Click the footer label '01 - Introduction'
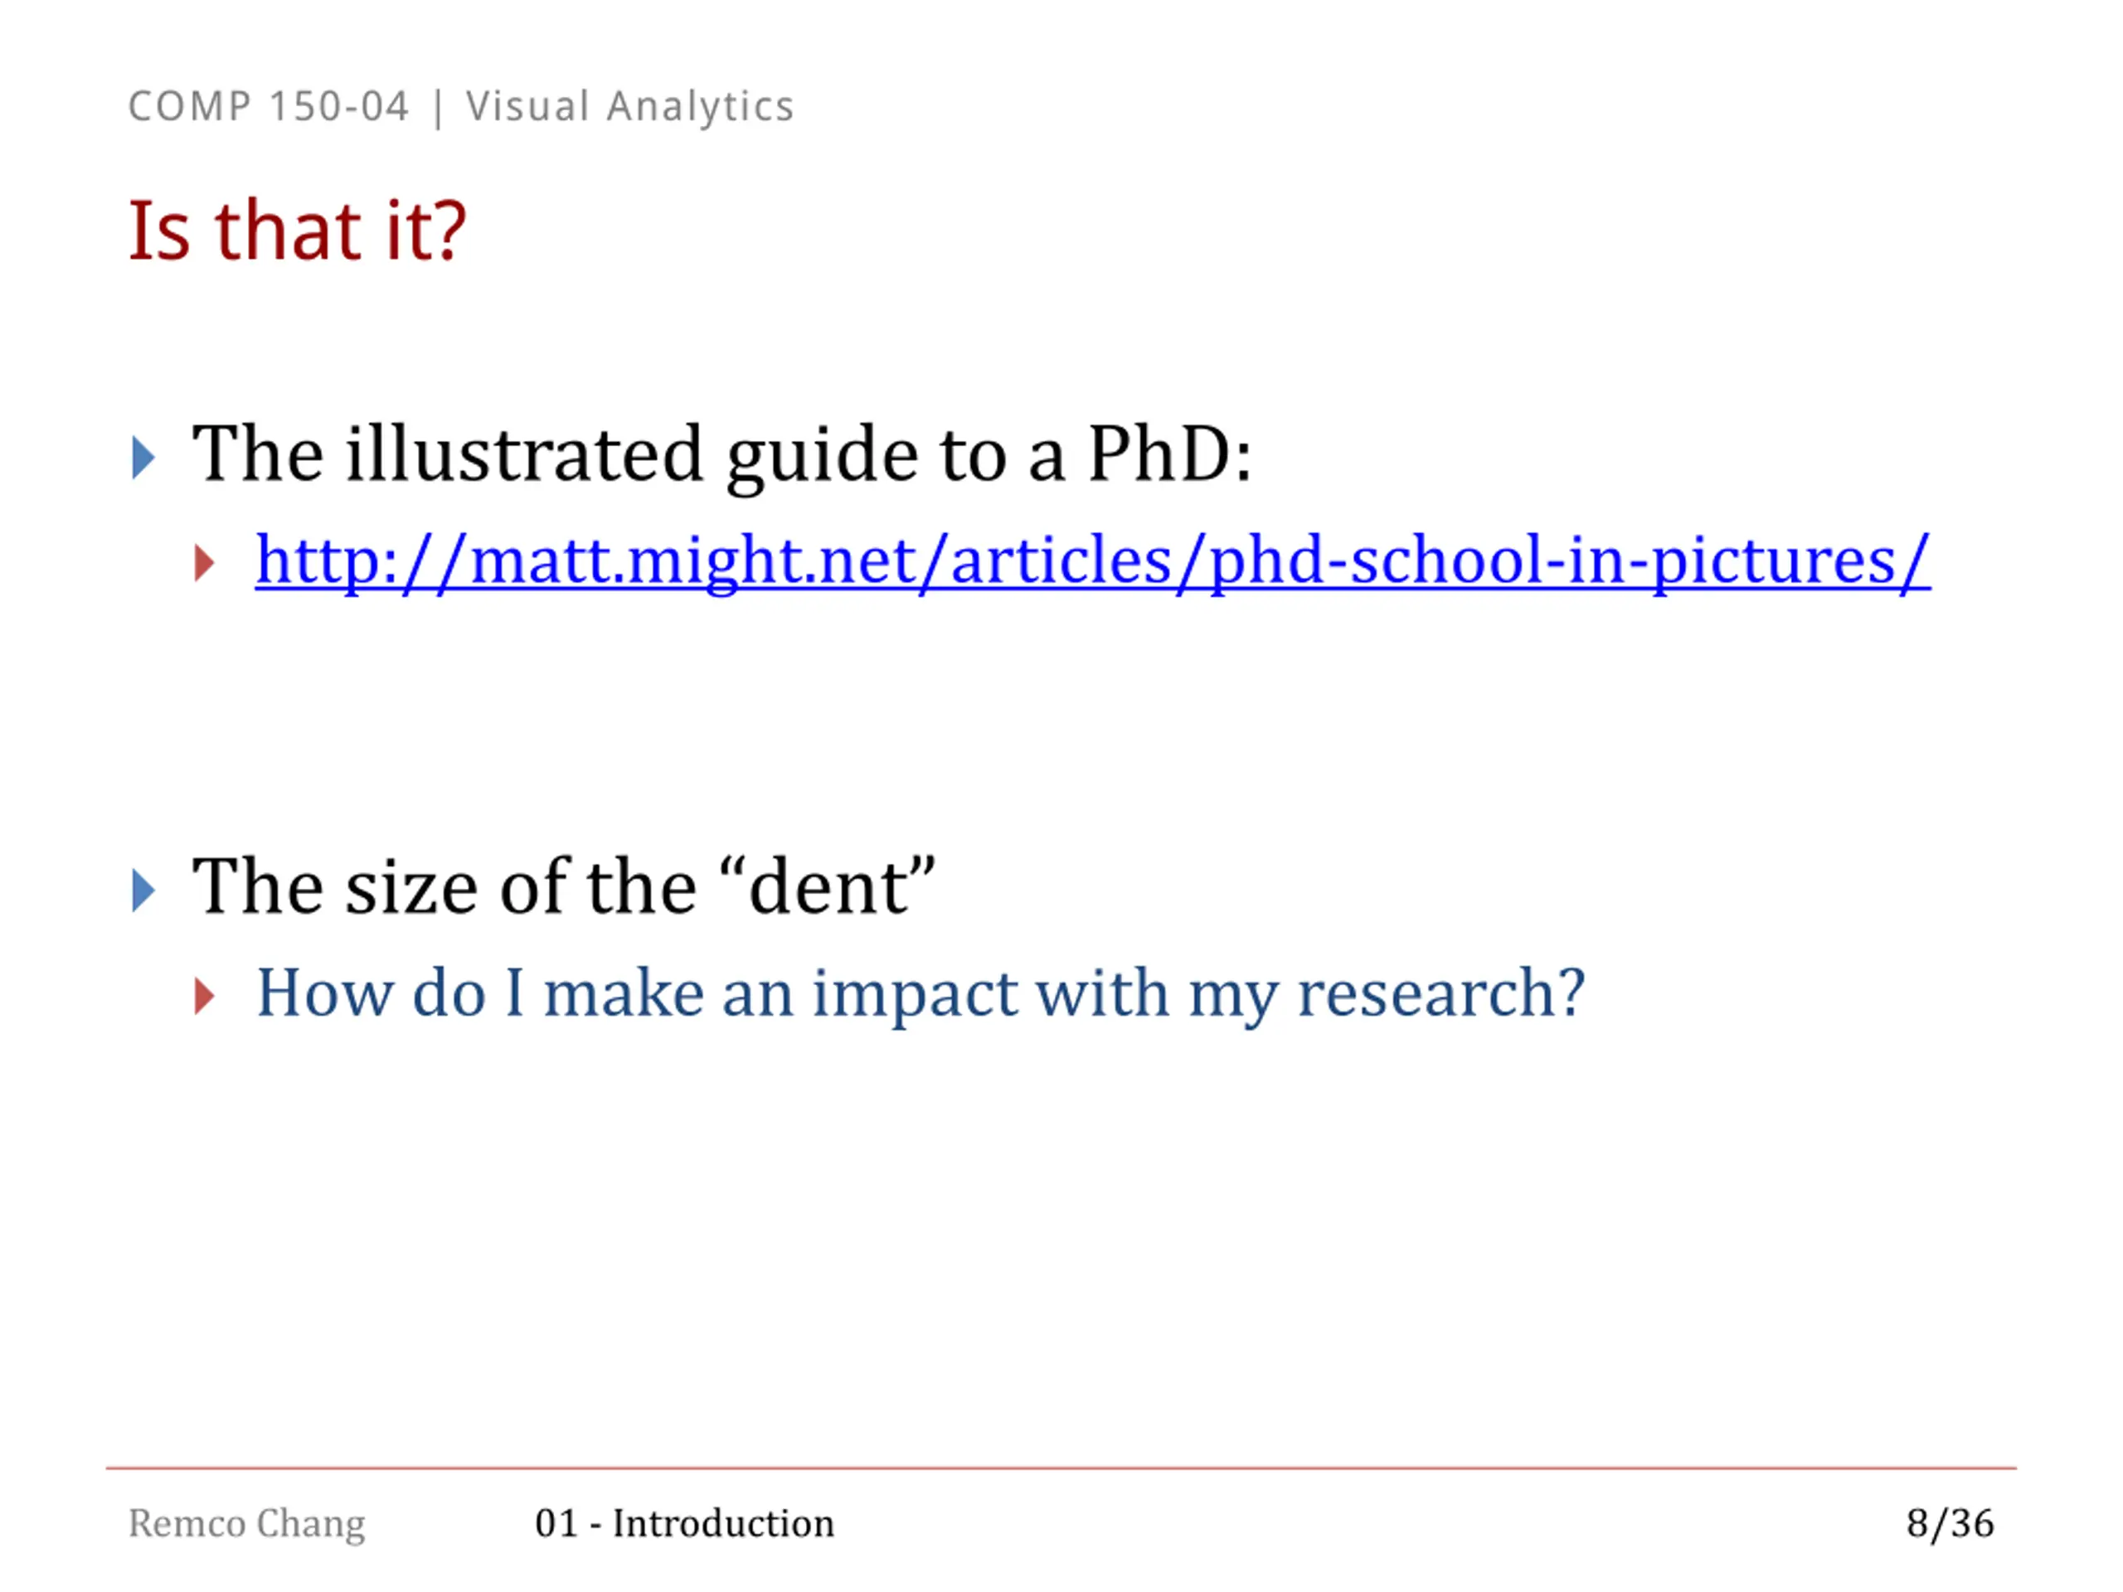Viewport: 2123px width, 1592px height. coord(684,1524)
